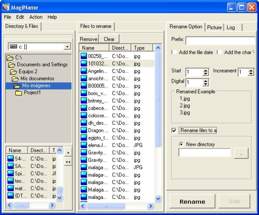Viewport: 259px width, 215px height.
Task: Click the Mis documentos folder icon
Action: [x=15, y=79]
